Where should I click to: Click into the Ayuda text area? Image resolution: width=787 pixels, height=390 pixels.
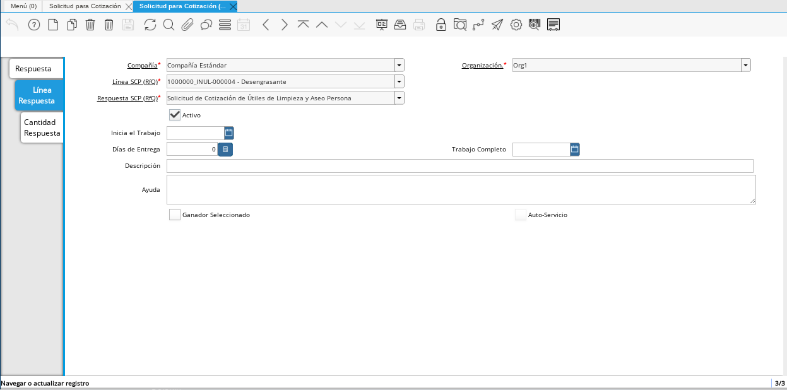[461, 190]
